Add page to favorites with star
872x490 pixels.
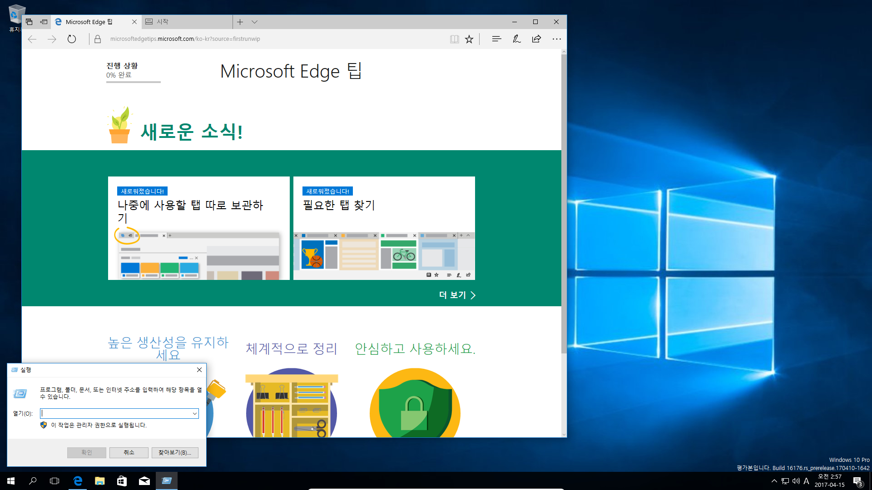pos(469,39)
